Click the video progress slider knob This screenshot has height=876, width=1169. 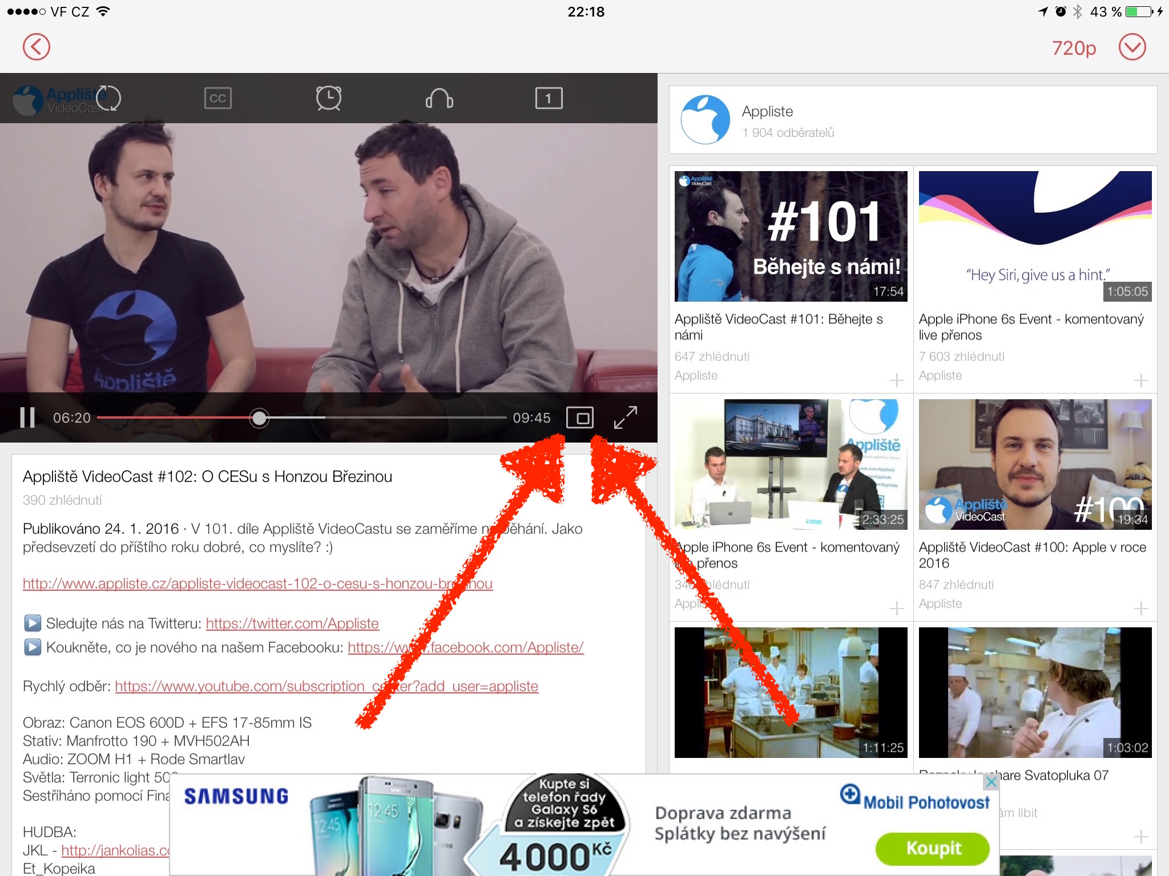(x=259, y=418)
